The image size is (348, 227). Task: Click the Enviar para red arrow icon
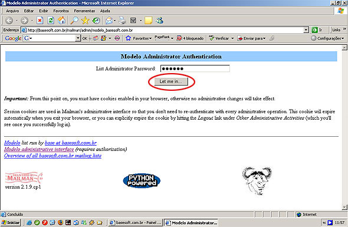click(240, 38)
